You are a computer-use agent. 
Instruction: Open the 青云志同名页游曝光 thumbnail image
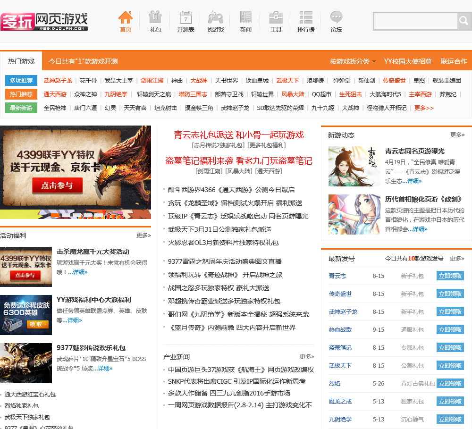click(x=354, y=167)
